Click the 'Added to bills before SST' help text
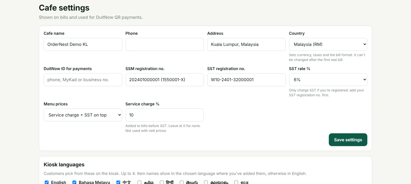The height and width of the screenshot is (184, 411). click(x=163, y=128)
